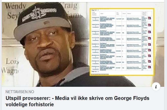Click the flag icon in the second table row
The width and height of the screenshot is (167, 110).
(x=149, y=25)
